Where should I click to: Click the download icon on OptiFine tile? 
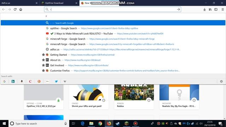pos(58,100)
